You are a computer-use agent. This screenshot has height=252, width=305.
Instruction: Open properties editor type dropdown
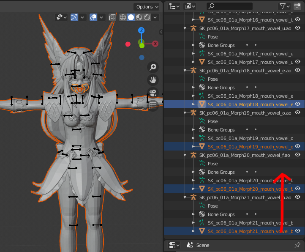pyautogui.click(x=174, y=245)
